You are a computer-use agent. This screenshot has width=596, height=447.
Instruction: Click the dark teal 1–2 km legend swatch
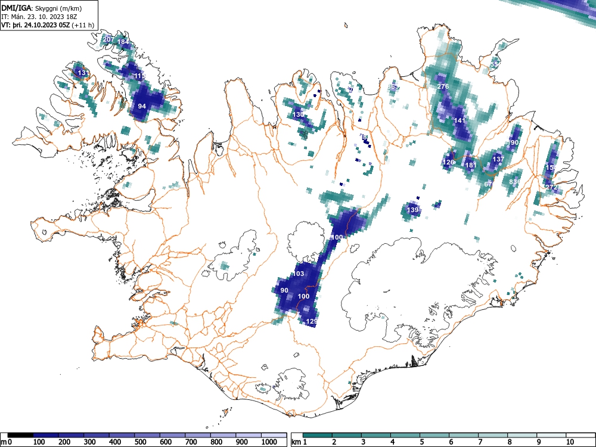(x=318, y=435)
